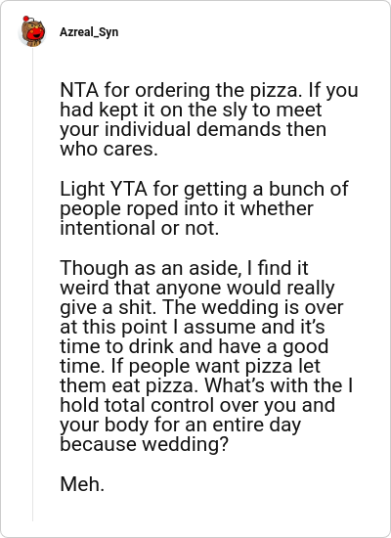Viewport: 391px width, 538px height.
Task: Click the red dot on avatar's hat
Action: tap(26, 19)
